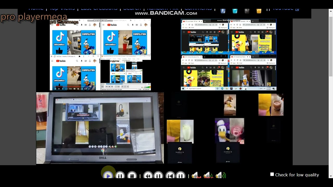The image size is (333, 187).
Task: Open the Last Creations link
Action: tap(99, 9)
